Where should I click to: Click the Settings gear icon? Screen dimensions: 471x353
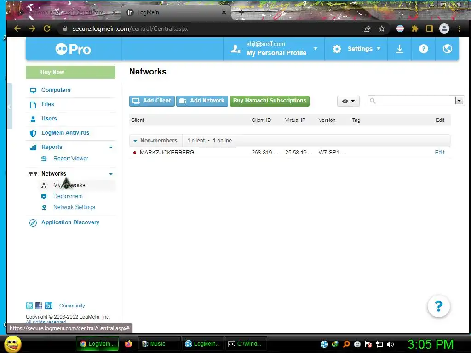pyautogui.click(x=337, y=49)
